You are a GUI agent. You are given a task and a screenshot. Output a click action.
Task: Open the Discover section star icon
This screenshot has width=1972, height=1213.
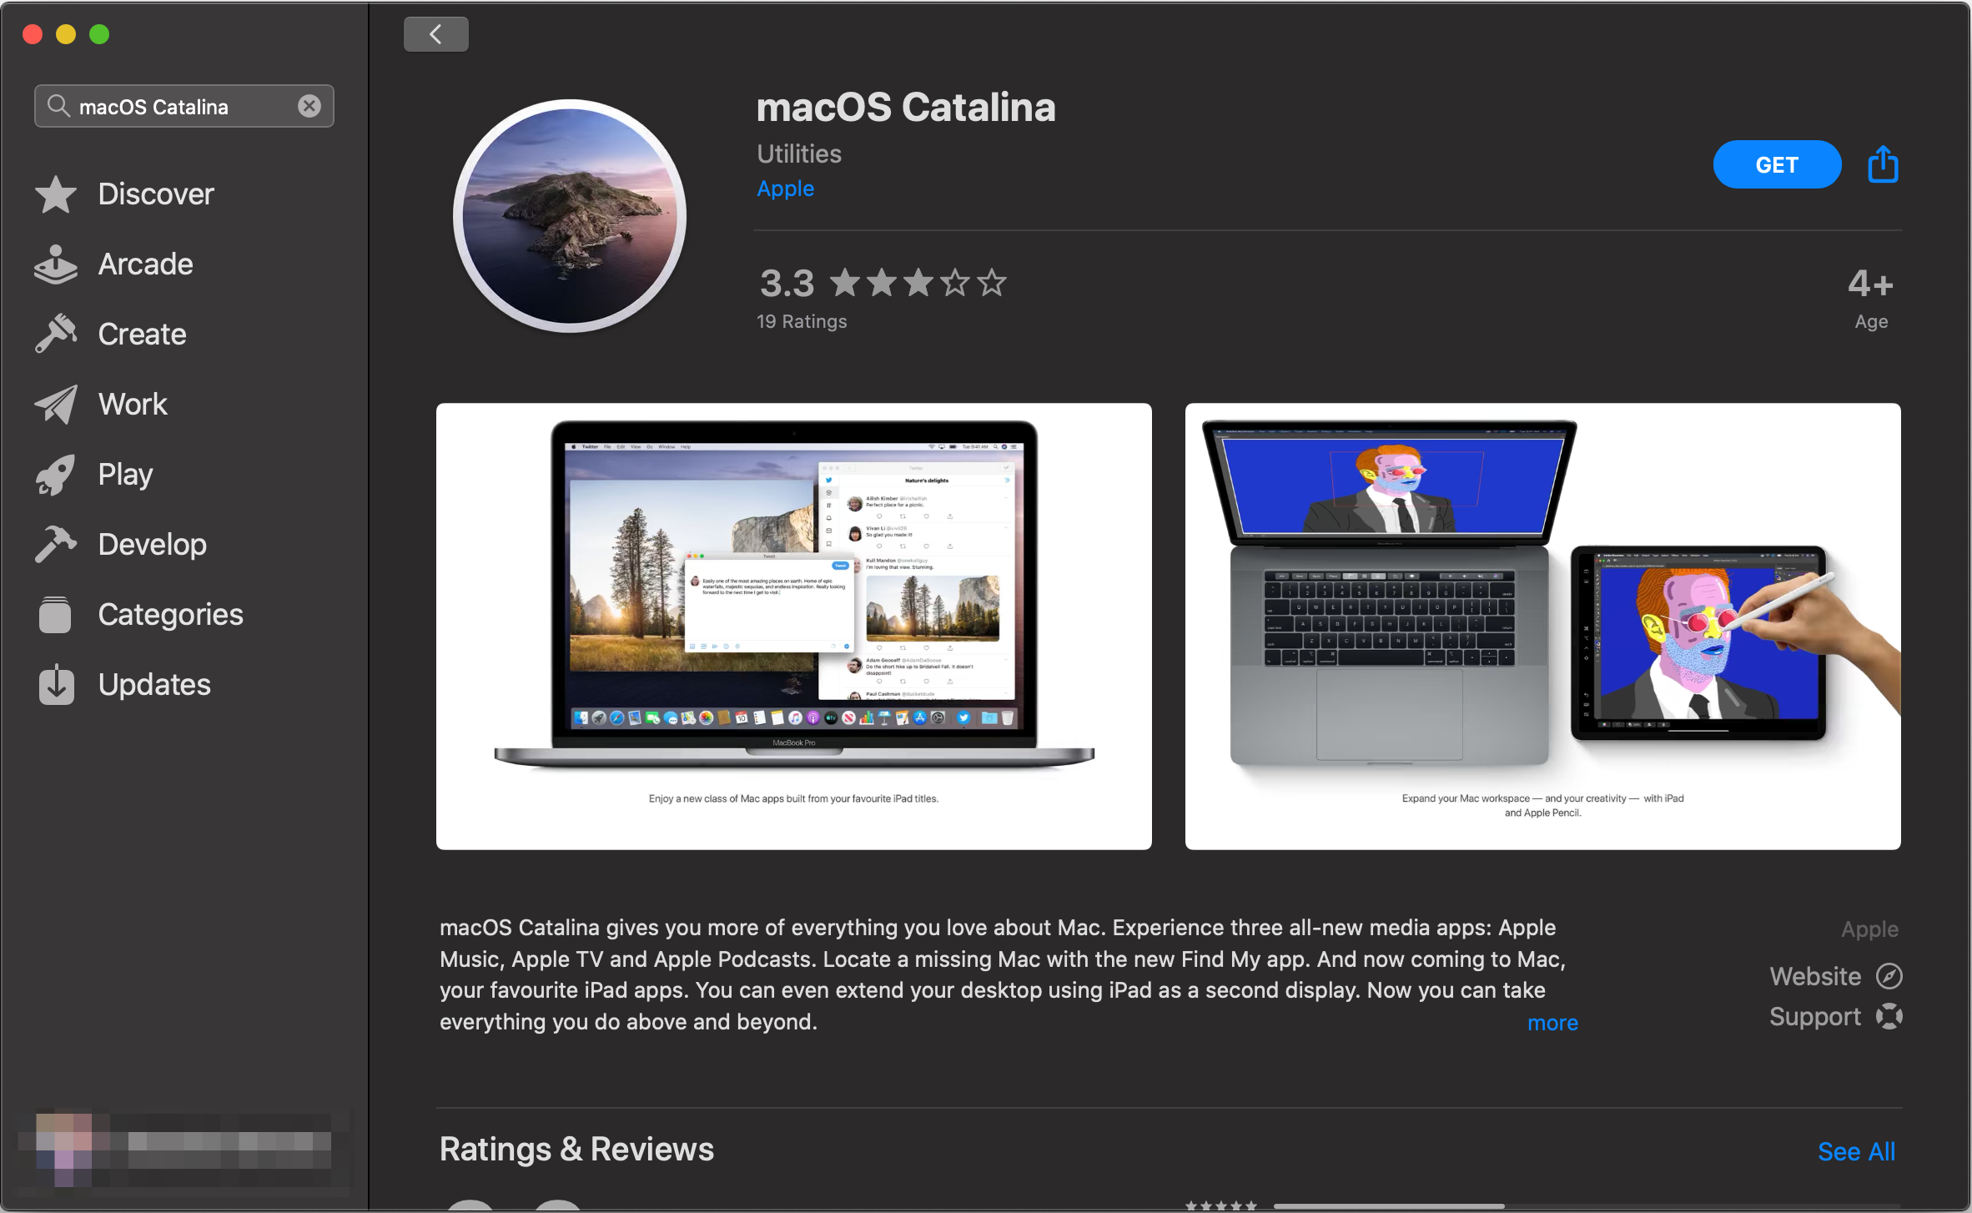(x=56, y=194)
